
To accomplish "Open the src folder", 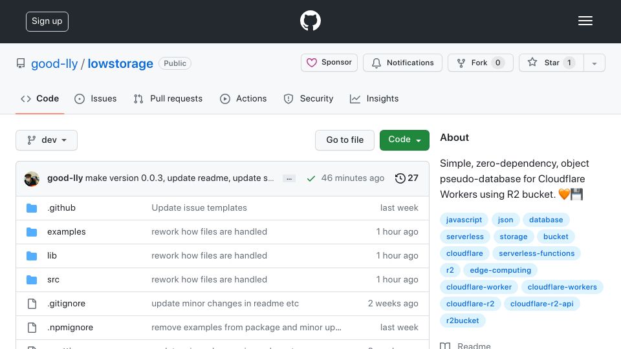I will point(54,279).
